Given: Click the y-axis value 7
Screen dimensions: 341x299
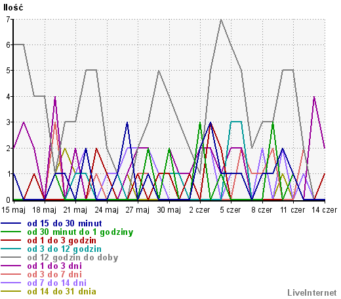Looking at the screenshot, I should 9,20.
